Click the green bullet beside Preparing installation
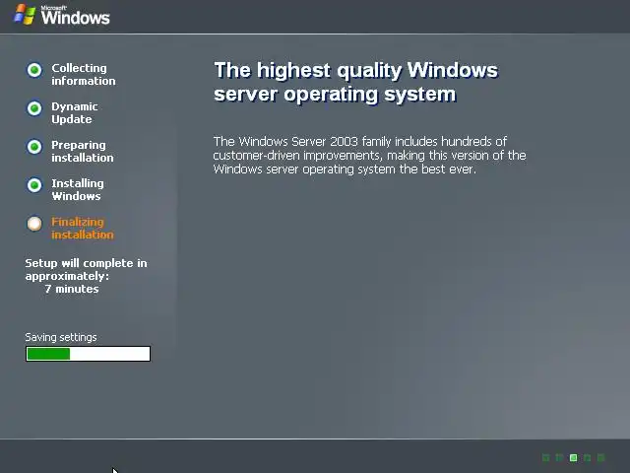Image resolution: width=630 pixels, height=473 pixels. 34,147
